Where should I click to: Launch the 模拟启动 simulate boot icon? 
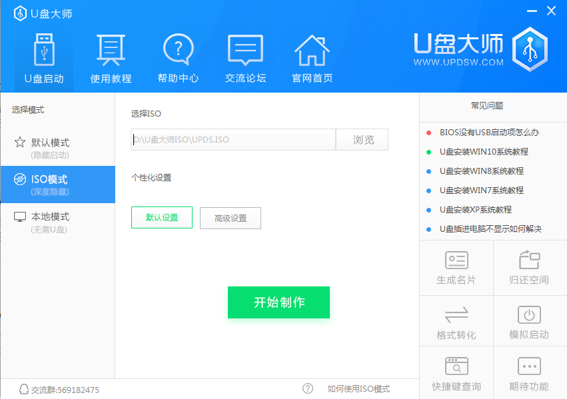coord(529,322)
